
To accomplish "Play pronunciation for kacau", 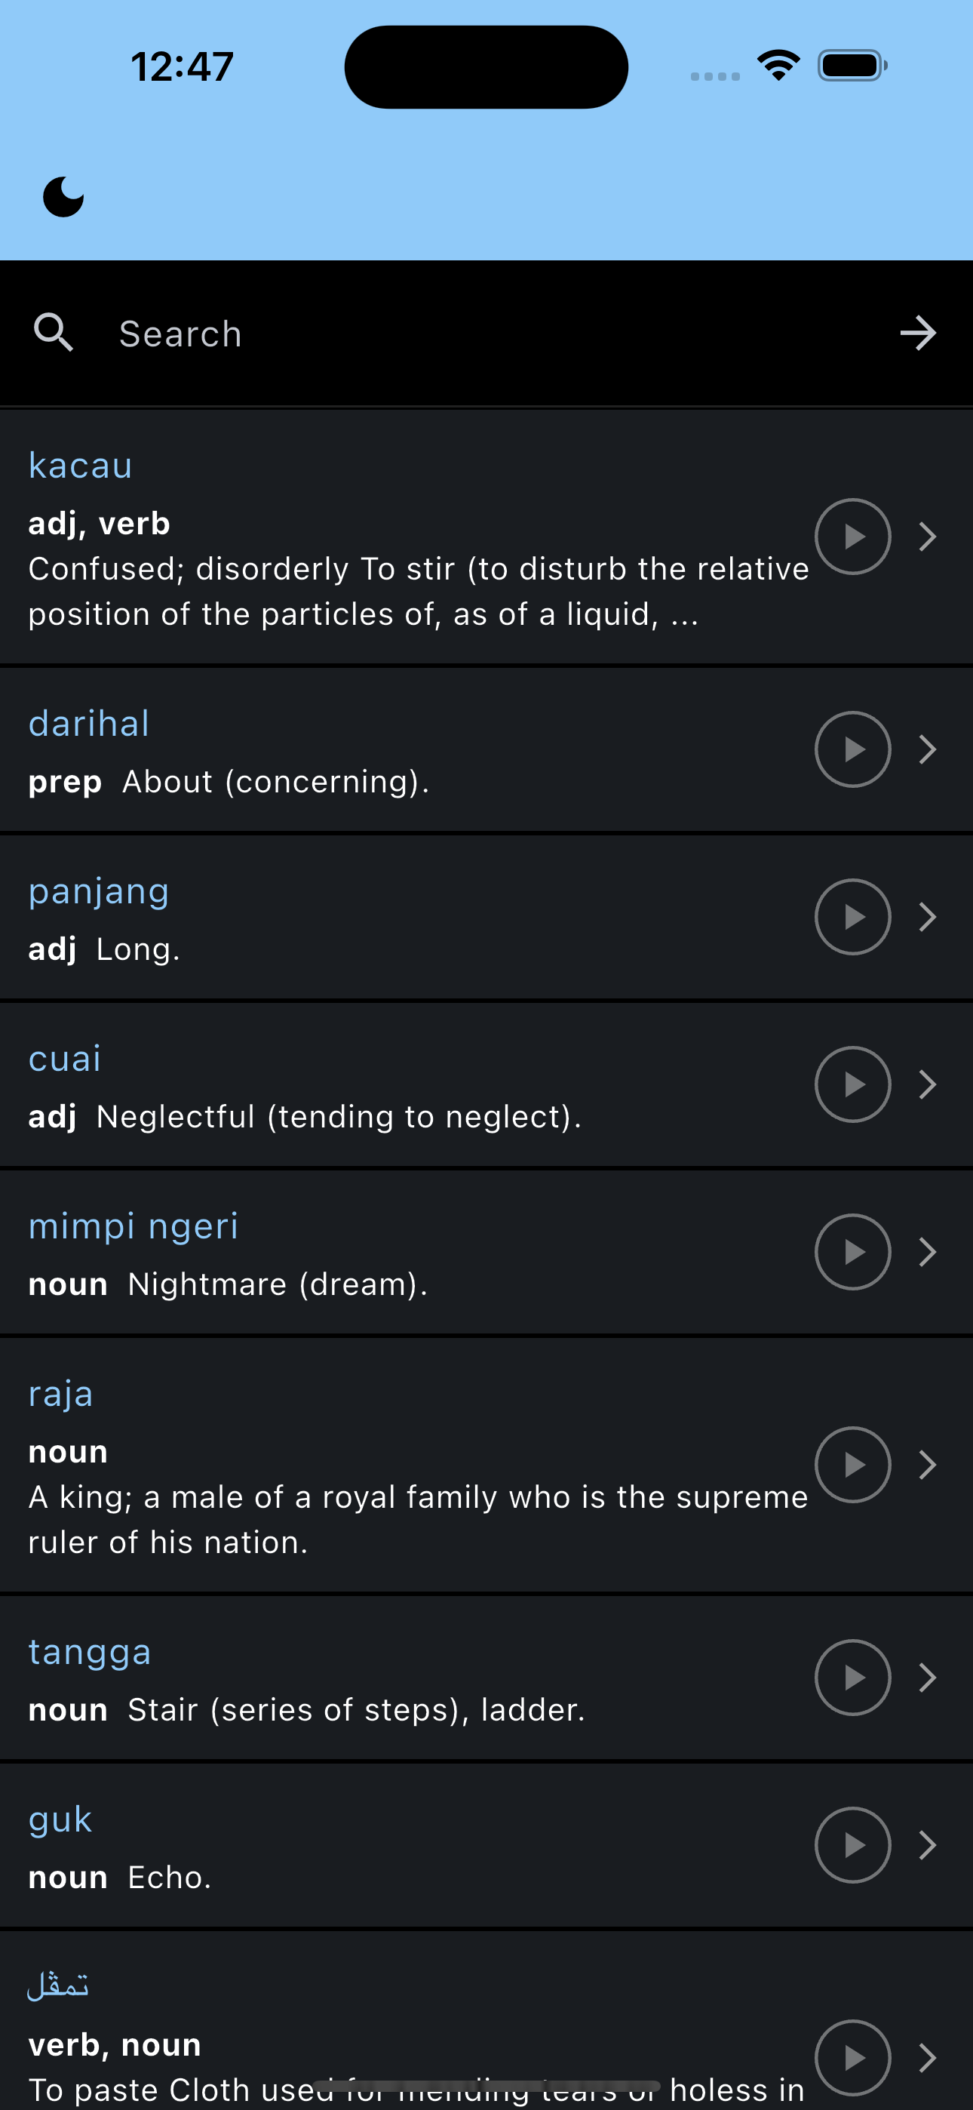I will coord(852,537).
